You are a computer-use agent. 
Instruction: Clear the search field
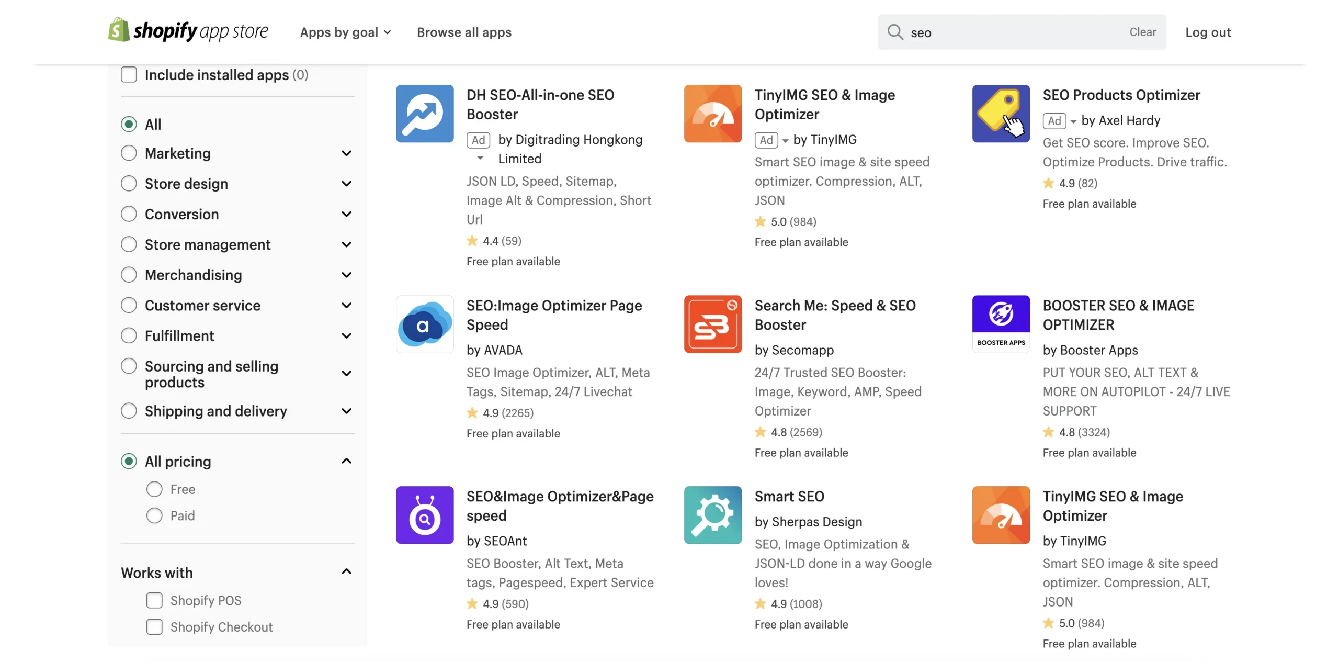(1142, 32)
